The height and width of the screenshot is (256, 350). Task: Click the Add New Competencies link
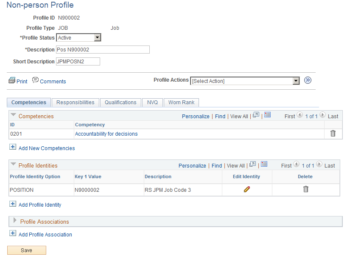point(47,148)
